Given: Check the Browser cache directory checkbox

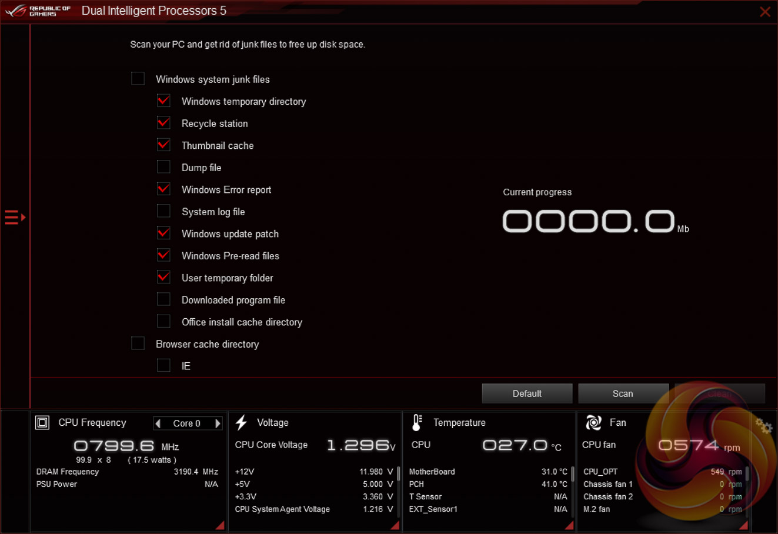Looking at the screenshot, I should [138, 343].
